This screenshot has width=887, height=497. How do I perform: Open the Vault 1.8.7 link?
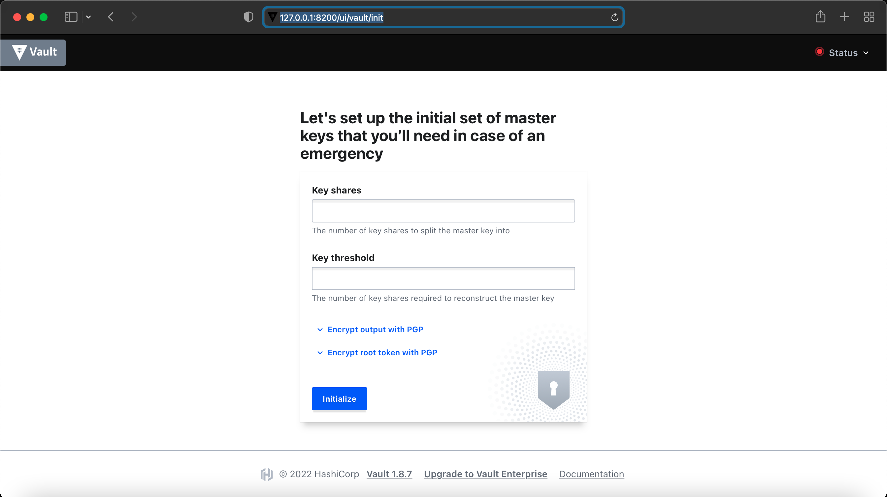click(389, 474)
